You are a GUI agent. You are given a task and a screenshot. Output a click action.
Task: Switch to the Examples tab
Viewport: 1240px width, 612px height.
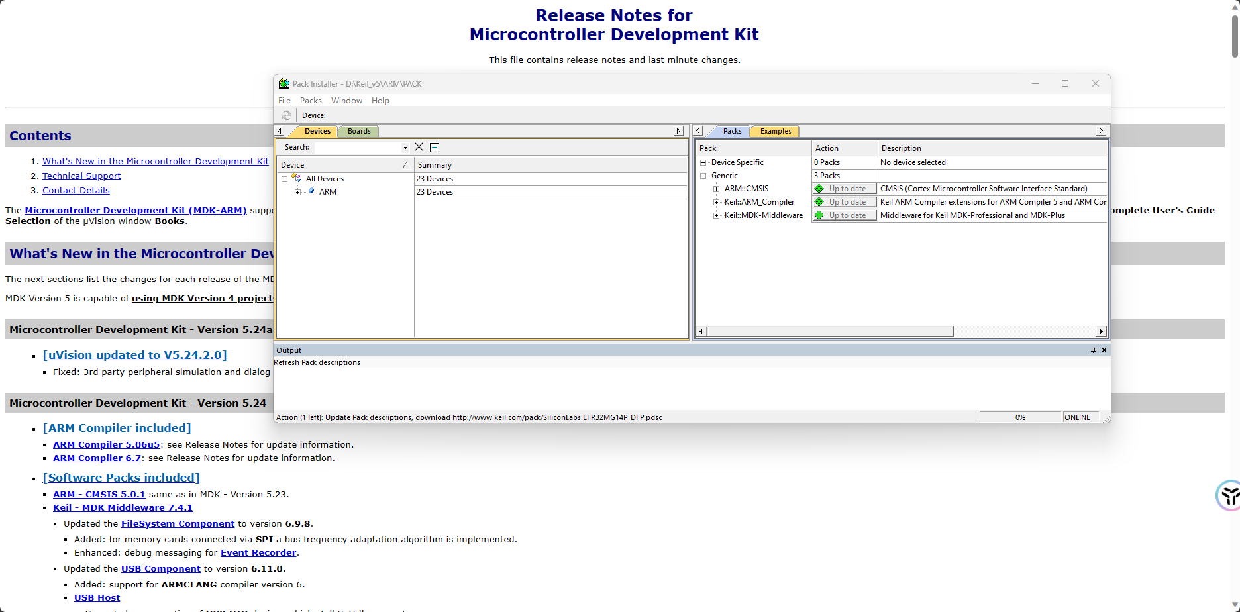click(x=776, y=131)
